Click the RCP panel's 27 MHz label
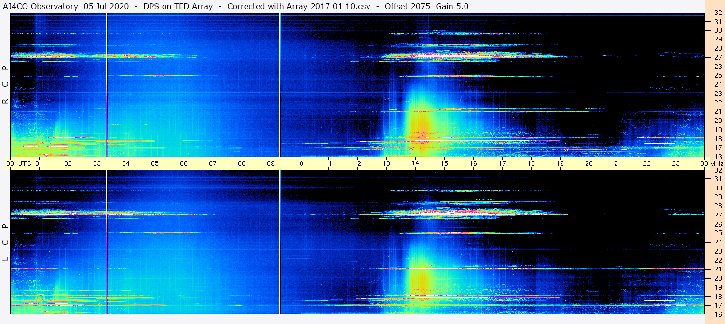Screen dimensions: 725x324 pos(717,57)
